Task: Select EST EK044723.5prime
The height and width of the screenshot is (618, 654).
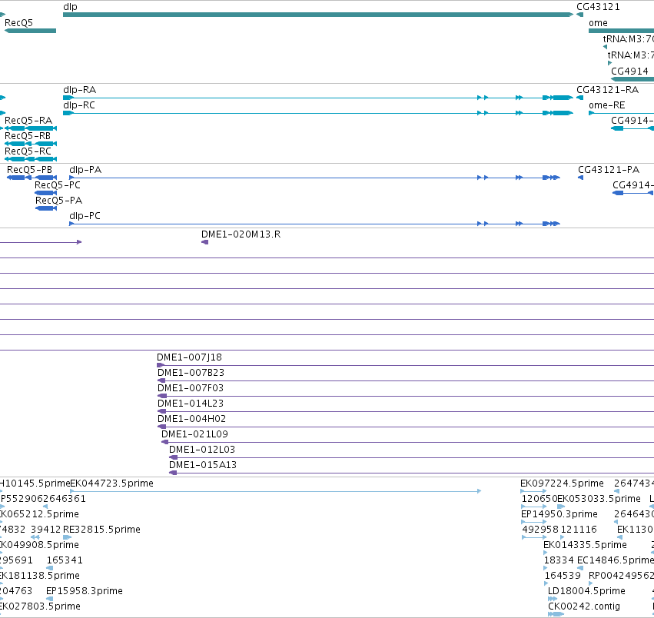Action: (x=276, y=491)
